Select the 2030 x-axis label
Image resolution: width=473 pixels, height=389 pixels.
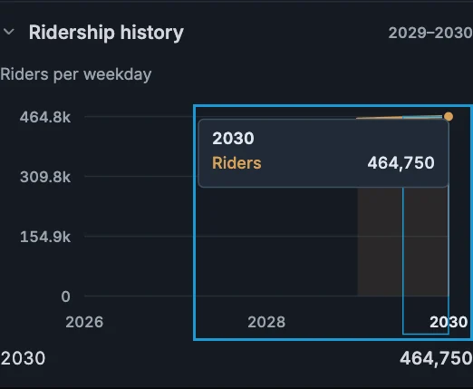pos(449,322)
